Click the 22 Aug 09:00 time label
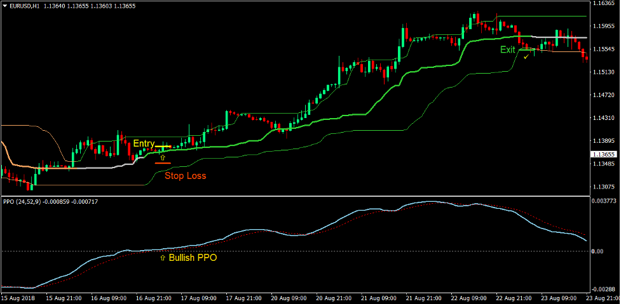The height and width of the screenshot is (304, 621). coord(469,298)
